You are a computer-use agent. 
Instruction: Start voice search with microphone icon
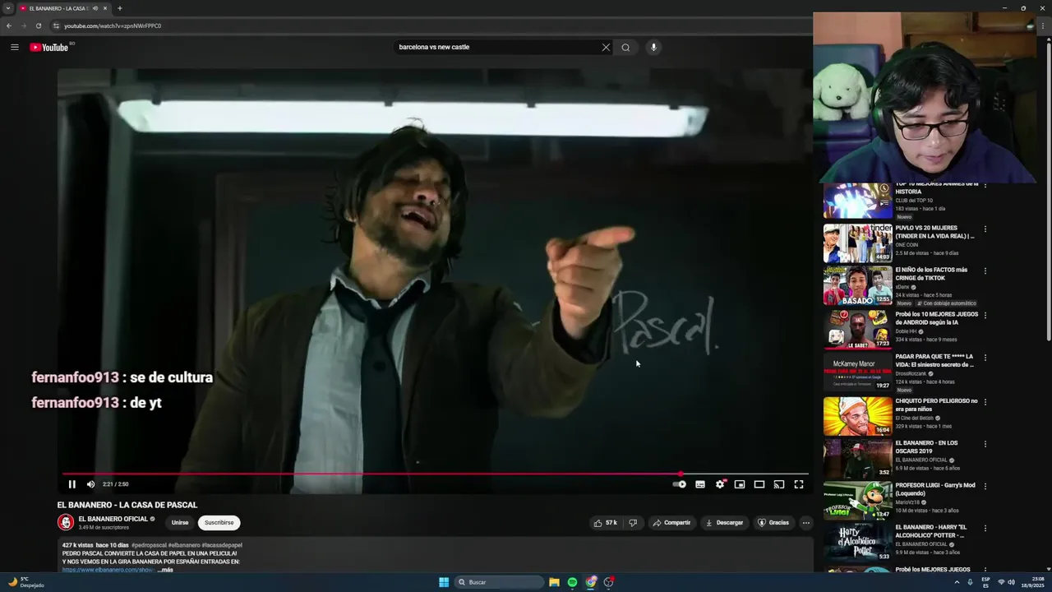click(653, 47)
